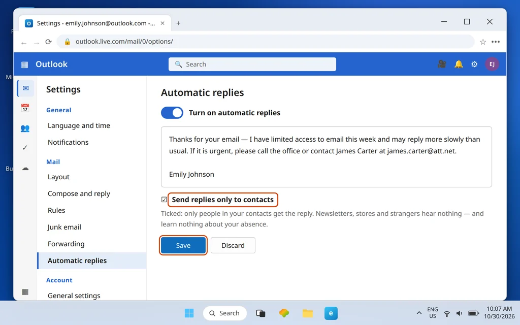Click the Mail section heading
The height and width of the screenshot is (325, 520).
53,162
